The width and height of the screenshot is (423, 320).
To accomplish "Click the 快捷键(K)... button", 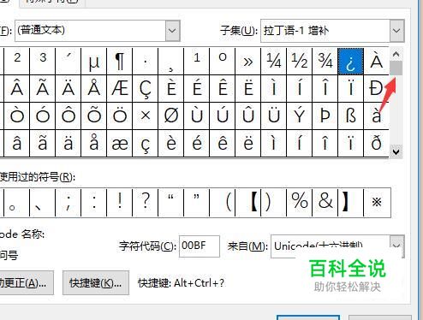I will click(x=96, y=283).
